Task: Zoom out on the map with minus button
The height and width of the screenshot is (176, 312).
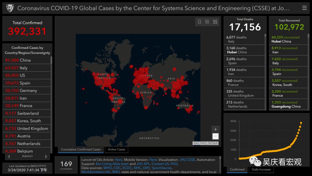Action: (x=215, y=136)
